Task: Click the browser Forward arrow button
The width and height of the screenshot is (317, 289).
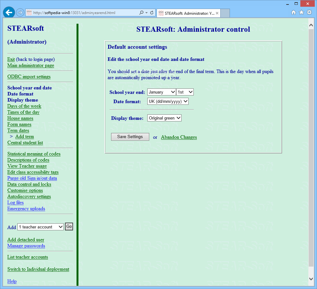Action: point(20,13)
